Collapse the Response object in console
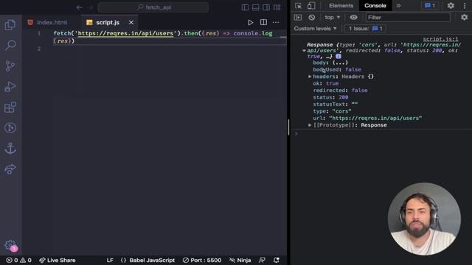The height and width of the screenshot is (265, 472). 304,51
